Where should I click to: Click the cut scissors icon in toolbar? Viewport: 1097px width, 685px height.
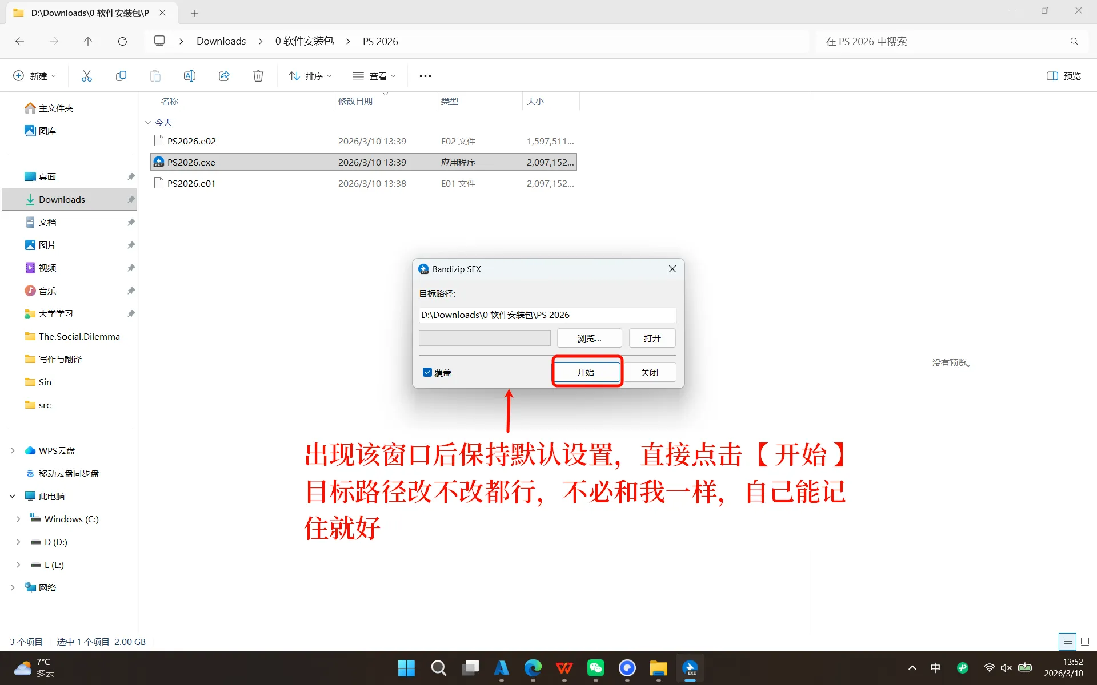click(x=87, y=76)
